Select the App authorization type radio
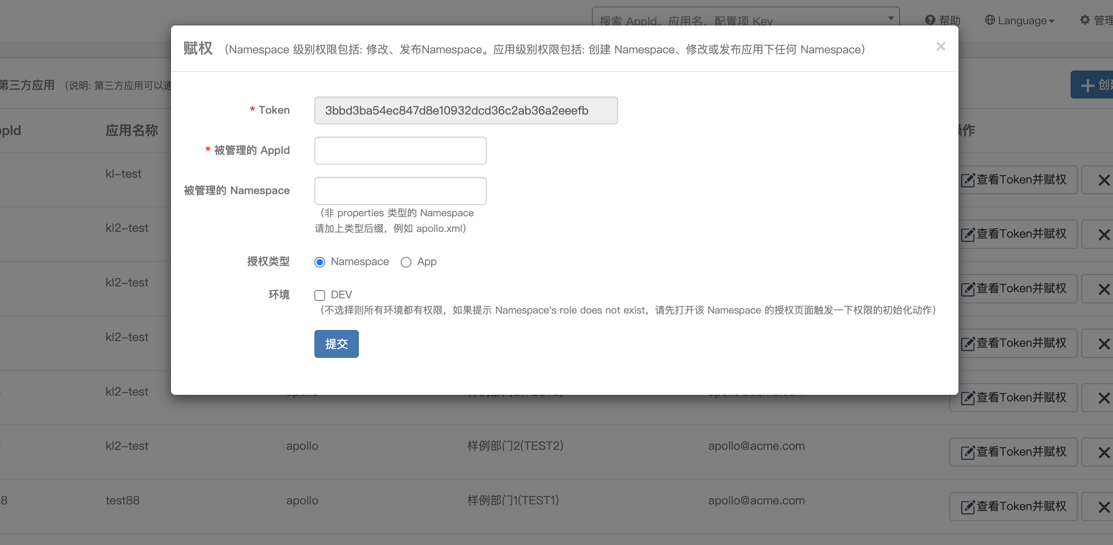Image resolution: width=1113 pixels, height=545 pixels. (x=405, y=262)
